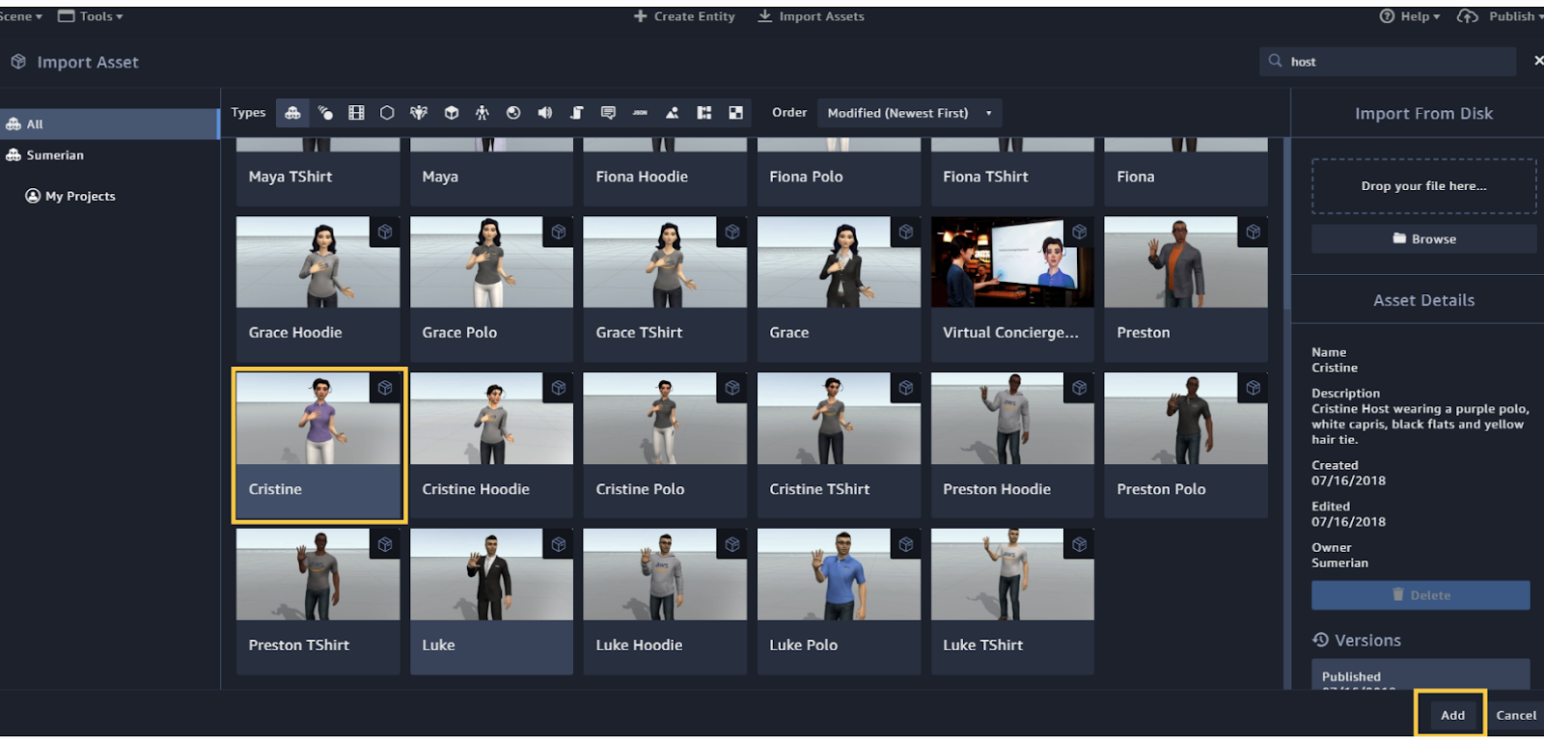Click the all-types pack filter icon
Image resolution: width=1544 pixels, height=740 pixels.
coord(292,113)
